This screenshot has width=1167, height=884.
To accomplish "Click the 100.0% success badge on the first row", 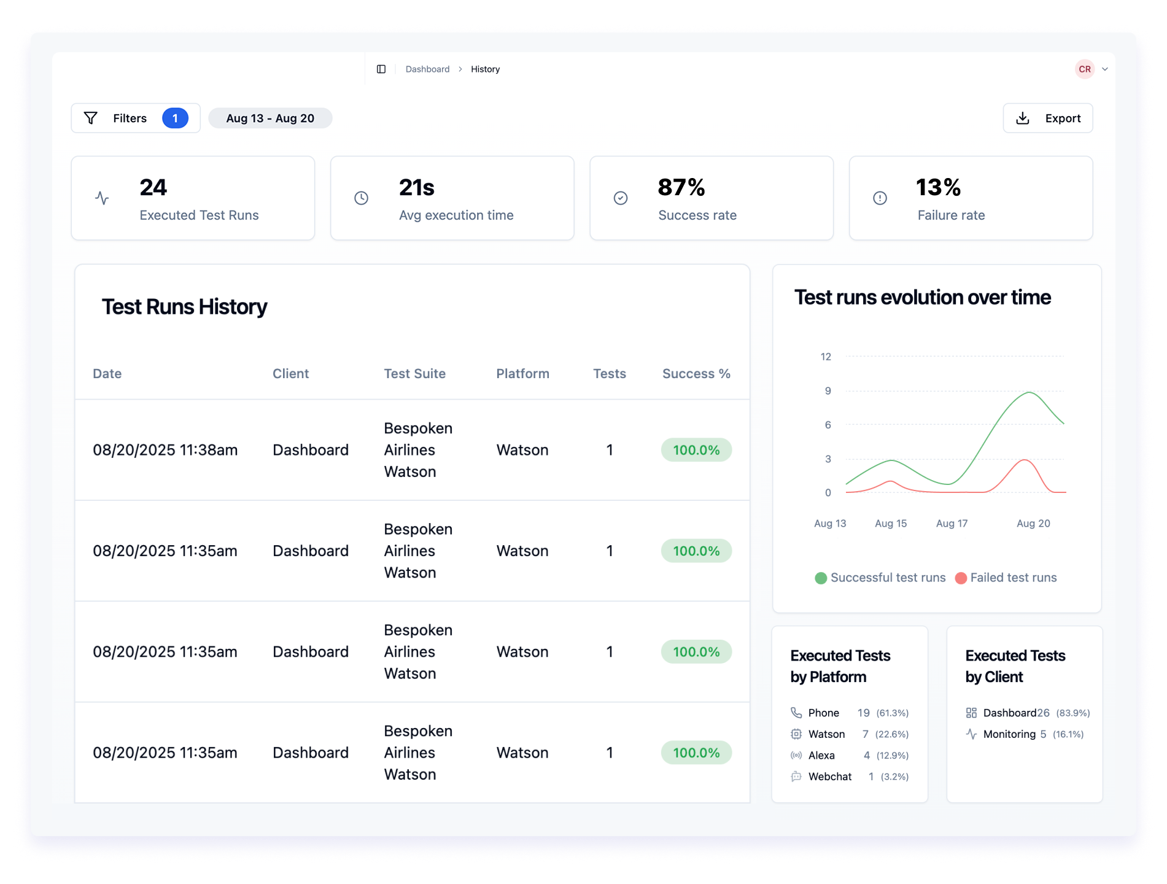I will click(696, 449).
